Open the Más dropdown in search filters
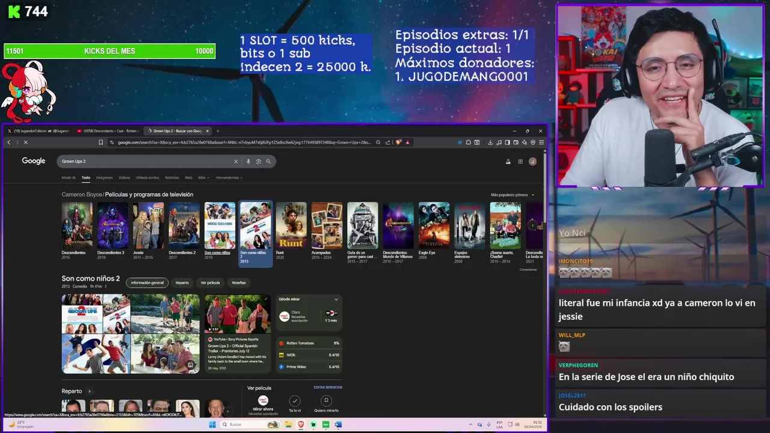The width and height of the screenshot is (770, 433). pos(203,177)
